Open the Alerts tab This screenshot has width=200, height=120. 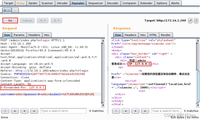pyautogui.click(x=175, y=3)
